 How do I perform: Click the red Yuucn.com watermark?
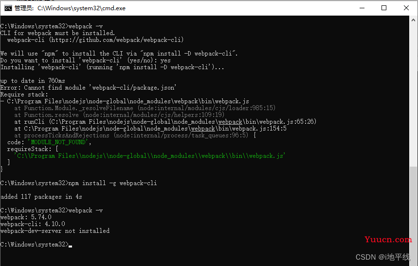click(x=388, y=239)
